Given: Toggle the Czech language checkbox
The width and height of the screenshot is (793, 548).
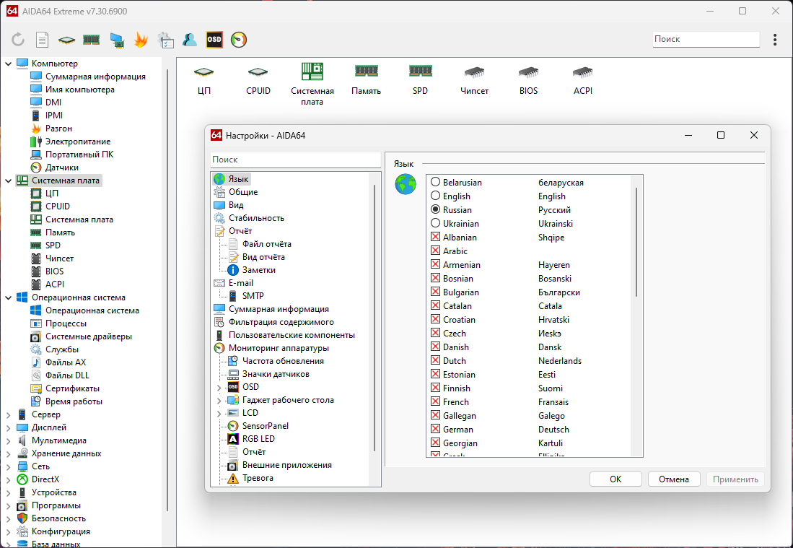Looking at the screenshot, I should (x=435, y=333).
